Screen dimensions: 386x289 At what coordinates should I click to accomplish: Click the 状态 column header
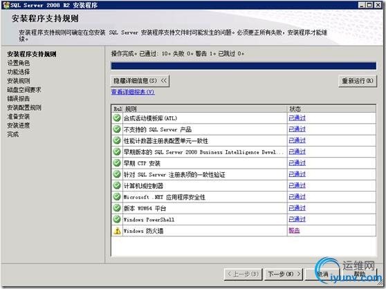coord(331,109)
